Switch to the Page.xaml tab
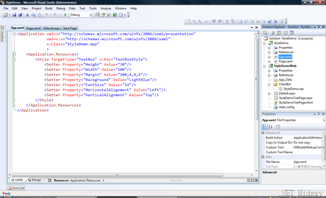Viewport: 326px width, 198px height. pos(33,29)
